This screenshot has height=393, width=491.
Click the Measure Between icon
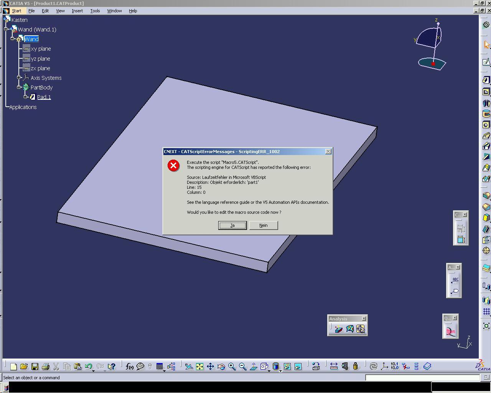(x=334, y=367)
